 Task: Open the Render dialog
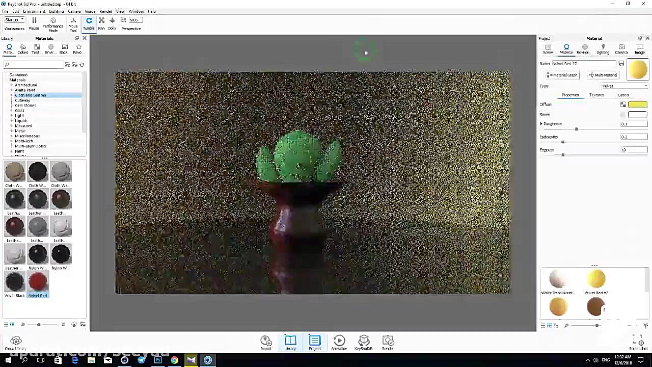click(x=388, y=343)
